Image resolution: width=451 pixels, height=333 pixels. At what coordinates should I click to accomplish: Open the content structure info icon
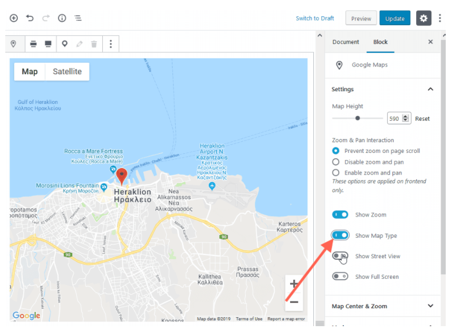(62, 18)
